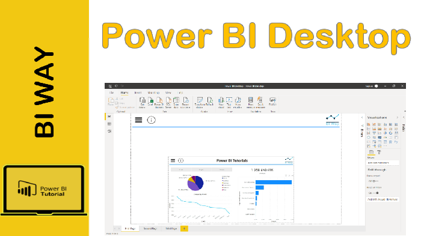Open Transform data from the ribbon
The height and width of the screenshot is (236, 421).
point(200,103)
